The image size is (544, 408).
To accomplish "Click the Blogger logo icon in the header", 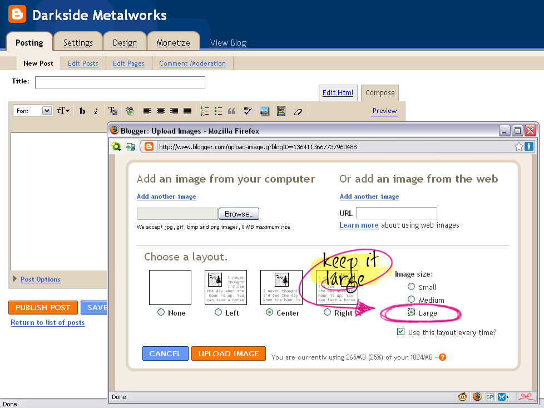I will (17, 14).
